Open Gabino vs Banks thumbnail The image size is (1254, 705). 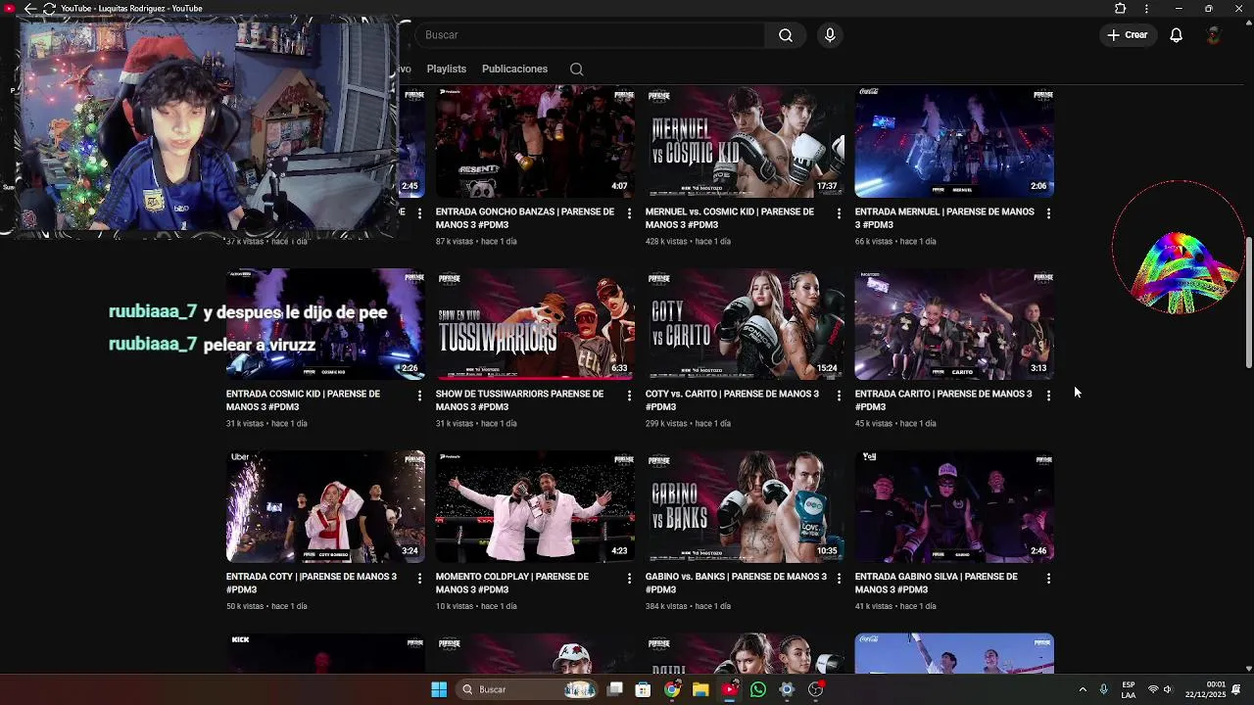[x=745, y=507]
